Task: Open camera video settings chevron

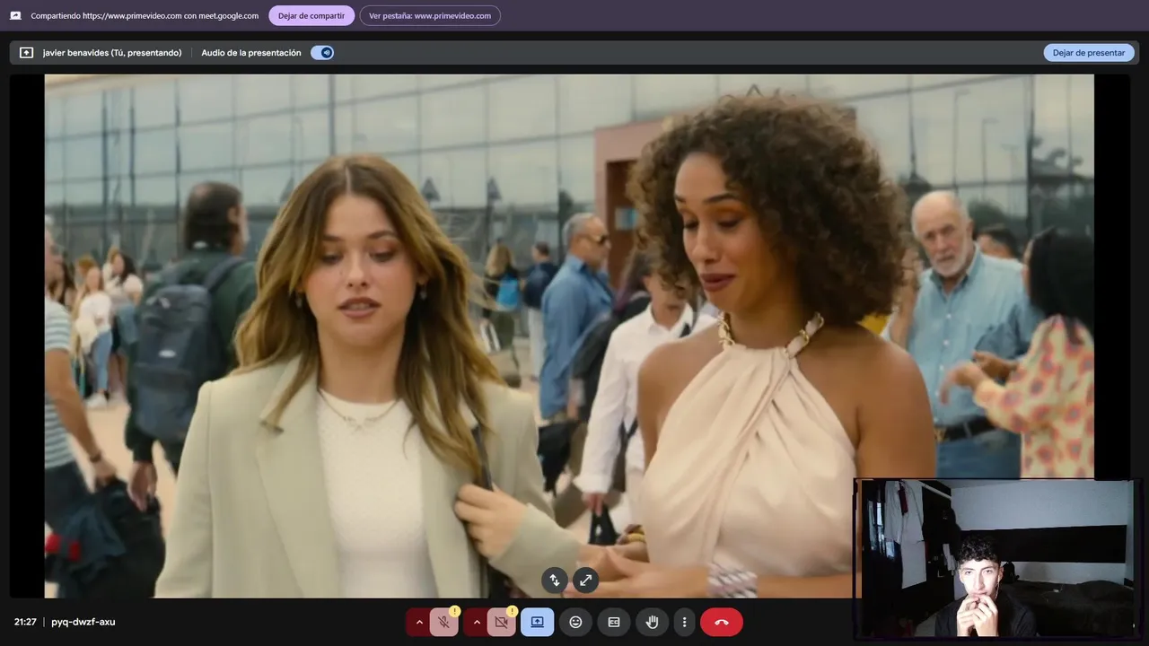Action: point(476,622)
